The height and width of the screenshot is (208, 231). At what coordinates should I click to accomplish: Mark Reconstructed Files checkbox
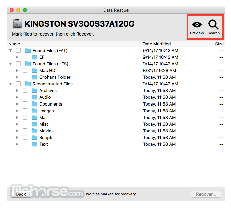tap(18, 84)
